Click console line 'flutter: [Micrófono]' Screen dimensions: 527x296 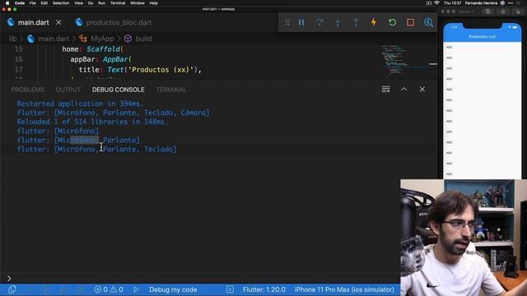pyautogui.click(x=58, y=131)
